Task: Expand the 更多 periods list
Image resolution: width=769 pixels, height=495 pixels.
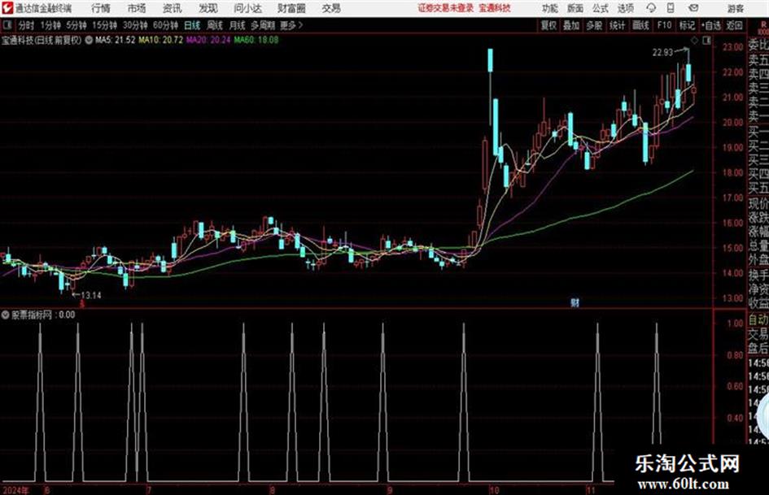Action: click(291, 25)
